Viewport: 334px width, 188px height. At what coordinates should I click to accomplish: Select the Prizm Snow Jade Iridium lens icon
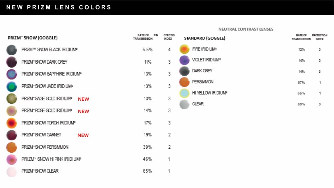coord(12,87)
